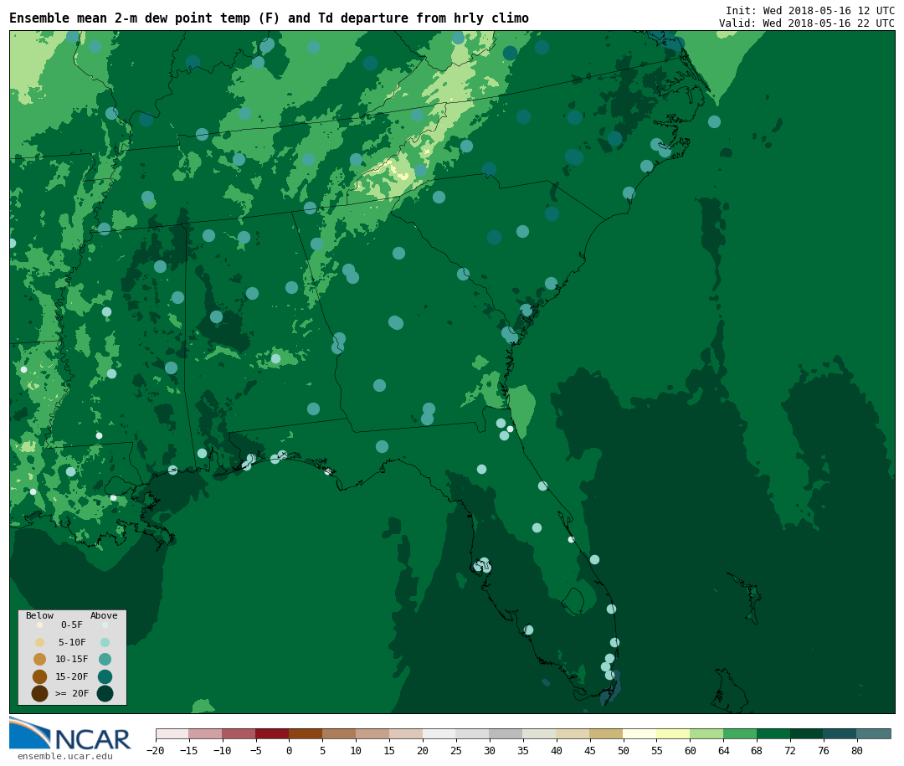The height and width of the screenshot is (766, 904).
Task: Pick the 5 to 10 colorbar swatch
Action: coord(340,733)
